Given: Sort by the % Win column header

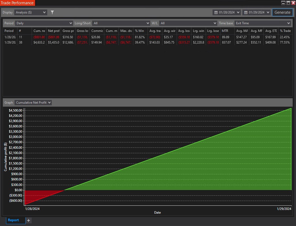Looking at the screenshot, I should coord(140,31).
